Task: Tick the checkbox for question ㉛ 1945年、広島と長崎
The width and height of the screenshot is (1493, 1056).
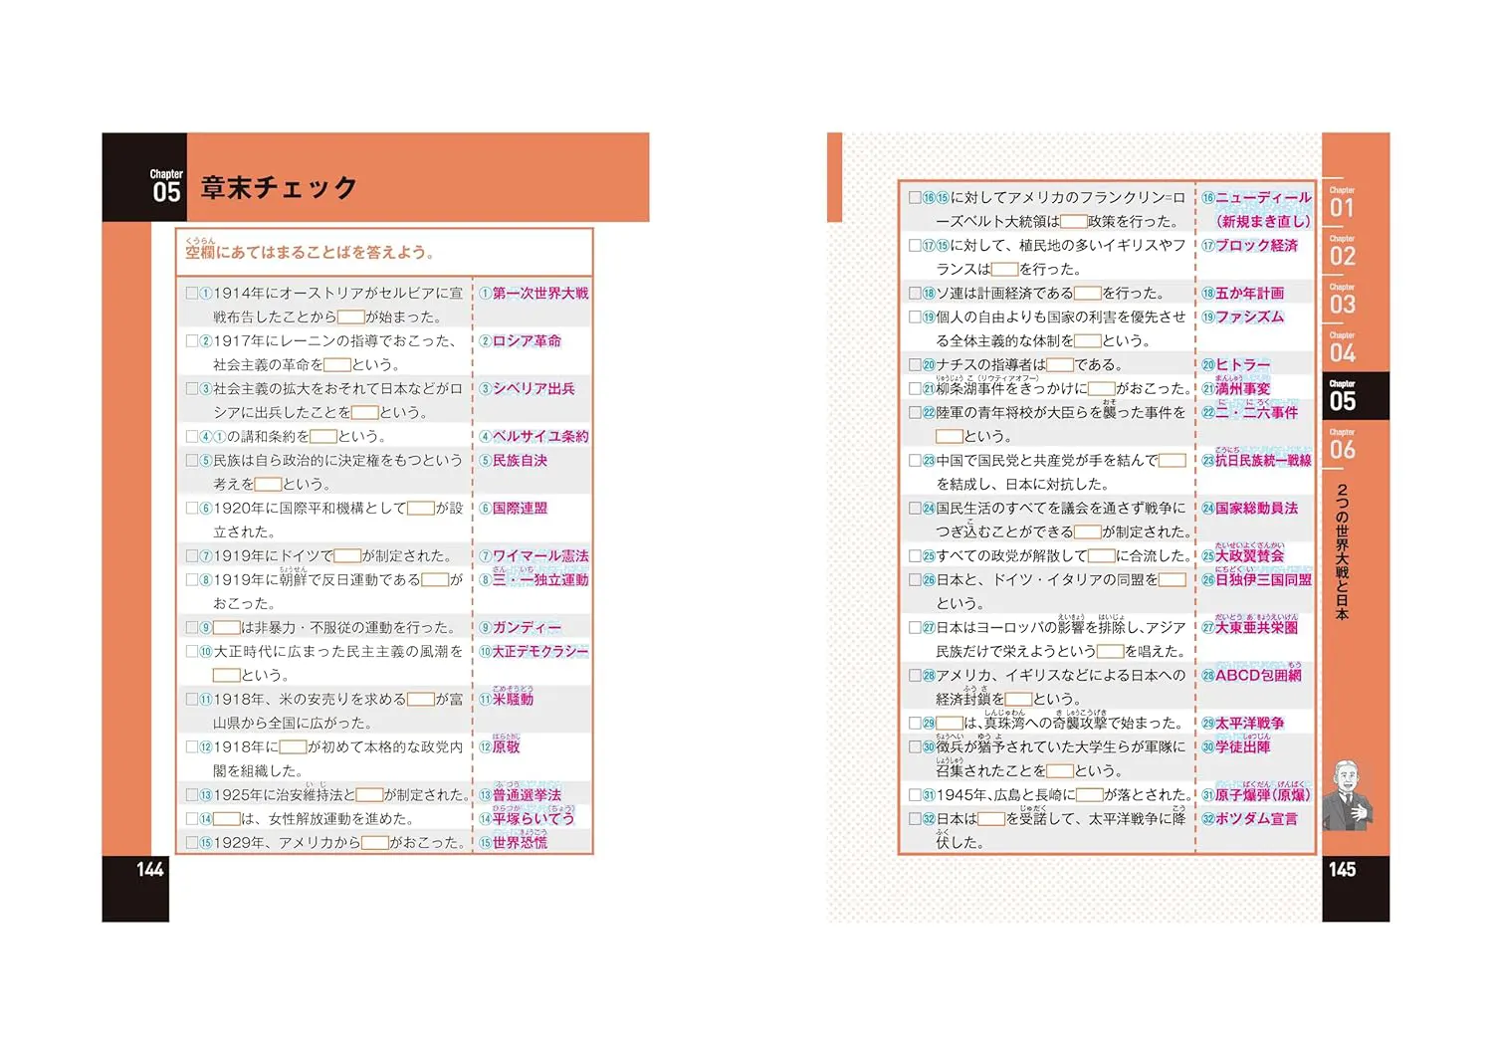Action: click(915, 795)
